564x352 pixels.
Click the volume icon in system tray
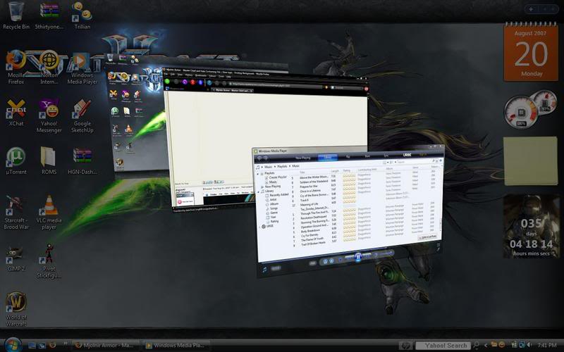tap(530, 345)
